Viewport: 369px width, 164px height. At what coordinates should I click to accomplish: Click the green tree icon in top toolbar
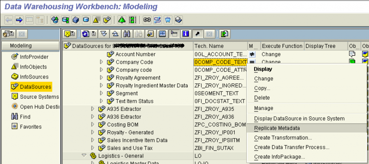[122, 20]
